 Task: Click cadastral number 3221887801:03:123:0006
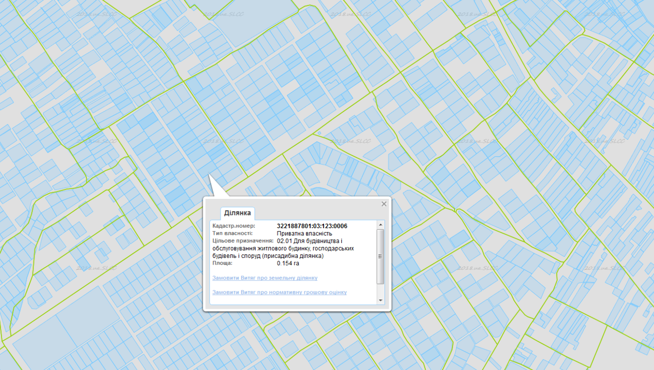pos(312,226)
